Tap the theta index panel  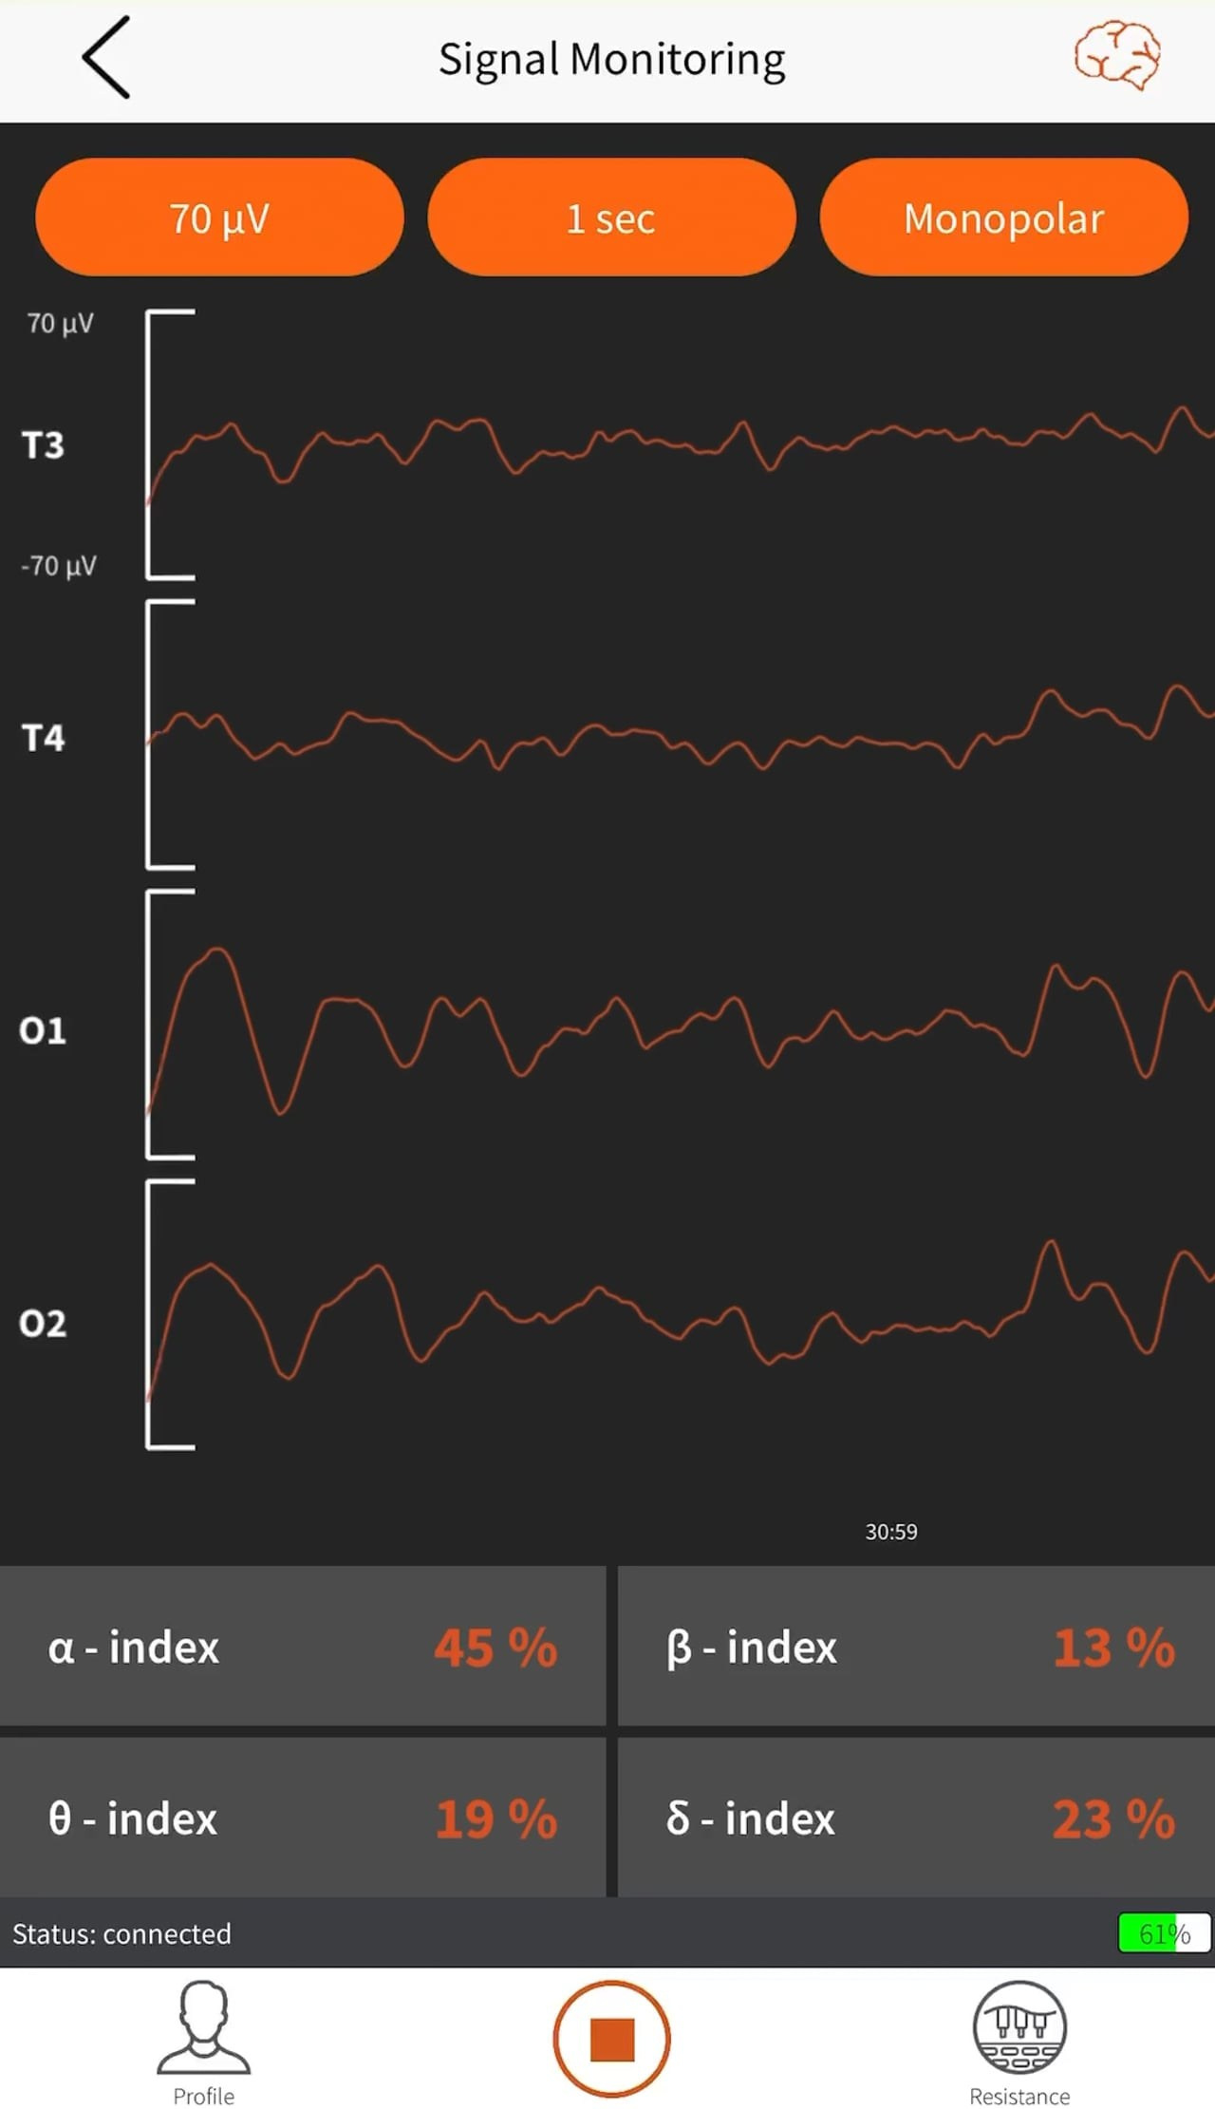click(302, 1817)
